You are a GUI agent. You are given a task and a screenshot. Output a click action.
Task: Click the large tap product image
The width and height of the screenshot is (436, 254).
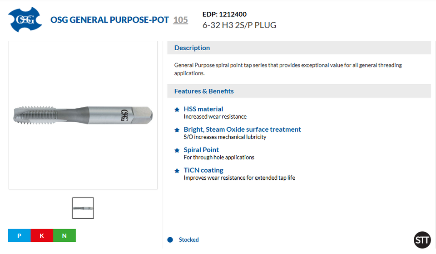(x=83, y=115)
